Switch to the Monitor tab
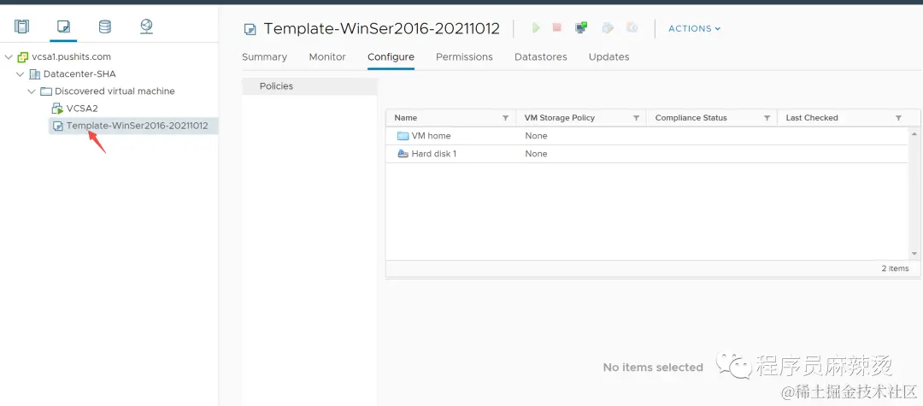 pos(327,57)
